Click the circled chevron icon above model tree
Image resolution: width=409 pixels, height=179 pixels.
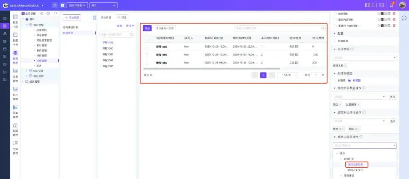coord(42,13)
